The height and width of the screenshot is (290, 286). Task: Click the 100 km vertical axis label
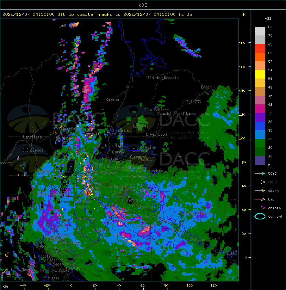pos(242,138)
